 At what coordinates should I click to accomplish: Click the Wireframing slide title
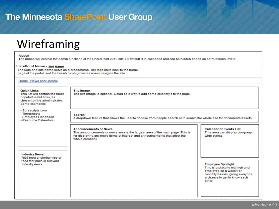48,44
